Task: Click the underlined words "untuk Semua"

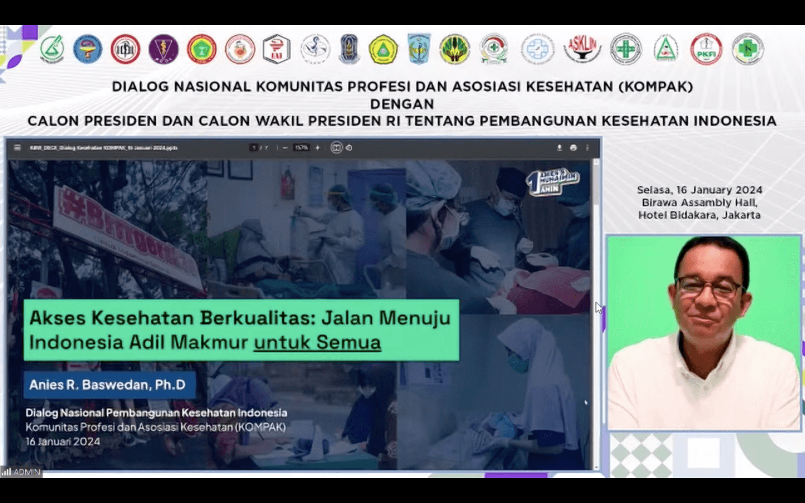Action: point(318,342)
